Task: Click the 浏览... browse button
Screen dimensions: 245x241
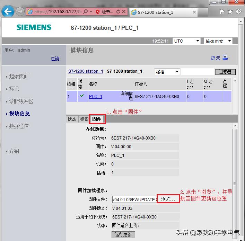Action: click(x=168, y=199)
